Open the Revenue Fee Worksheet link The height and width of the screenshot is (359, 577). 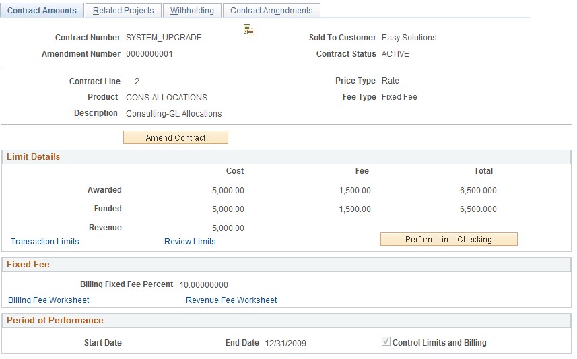[231, 300]
